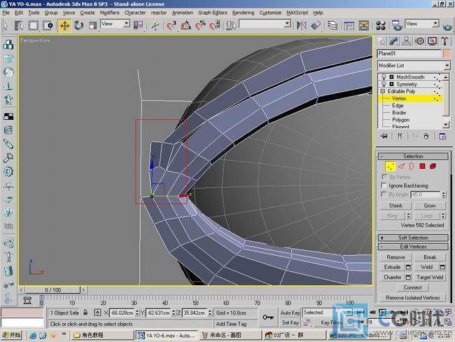
Task: Click the Set Key mode key icon
Action: 268,317
